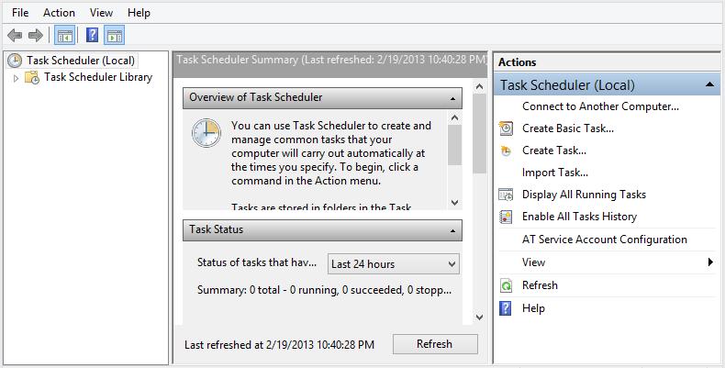Viewport: 725px width, 368px height.
Task: Collapse the Task Scheduler (Local) actions group
Action: coord(710,85)
